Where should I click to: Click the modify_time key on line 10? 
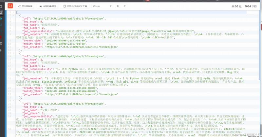click(32, 44)
